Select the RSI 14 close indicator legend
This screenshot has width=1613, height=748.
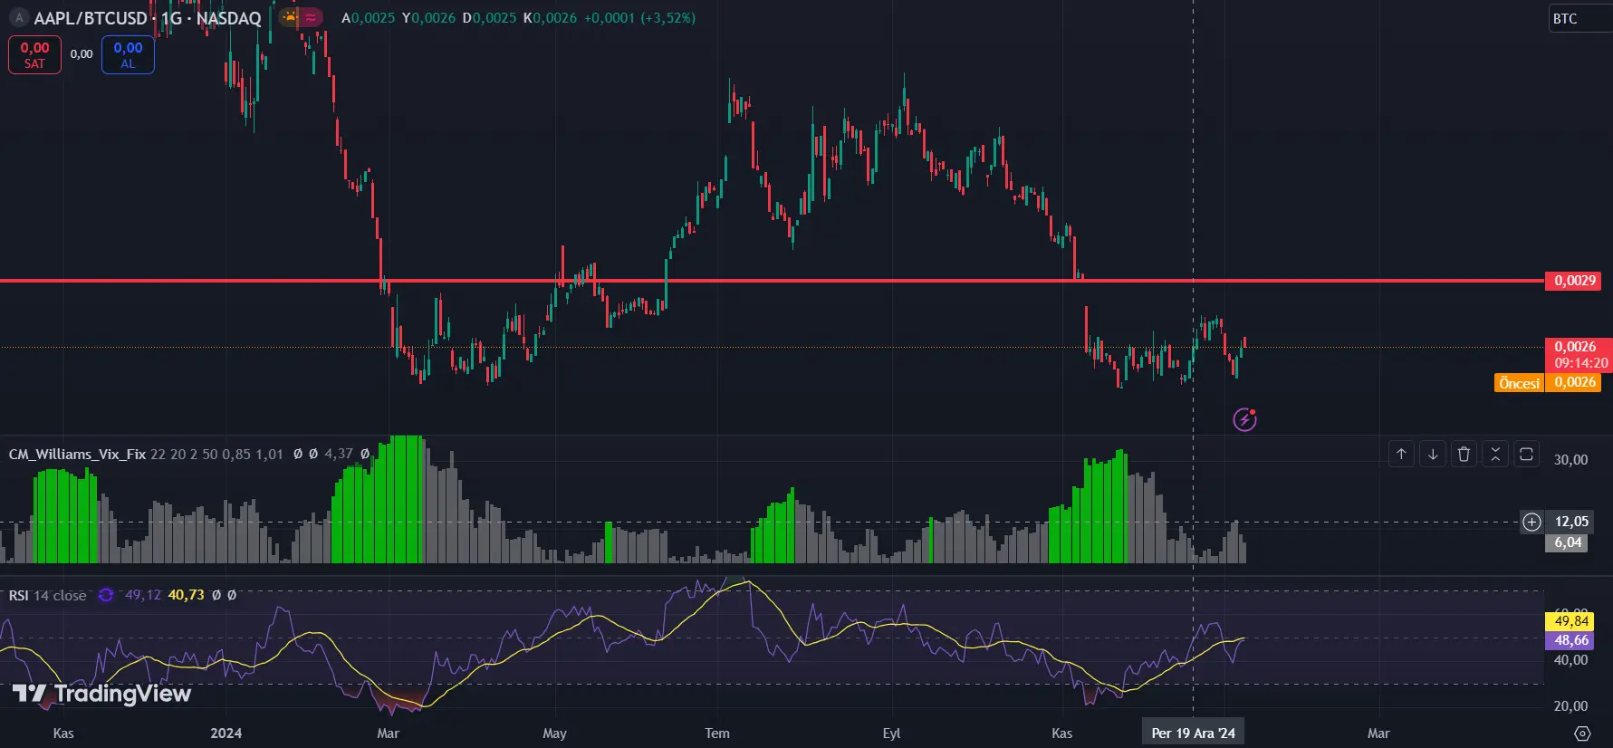click(x=47, y=595)
